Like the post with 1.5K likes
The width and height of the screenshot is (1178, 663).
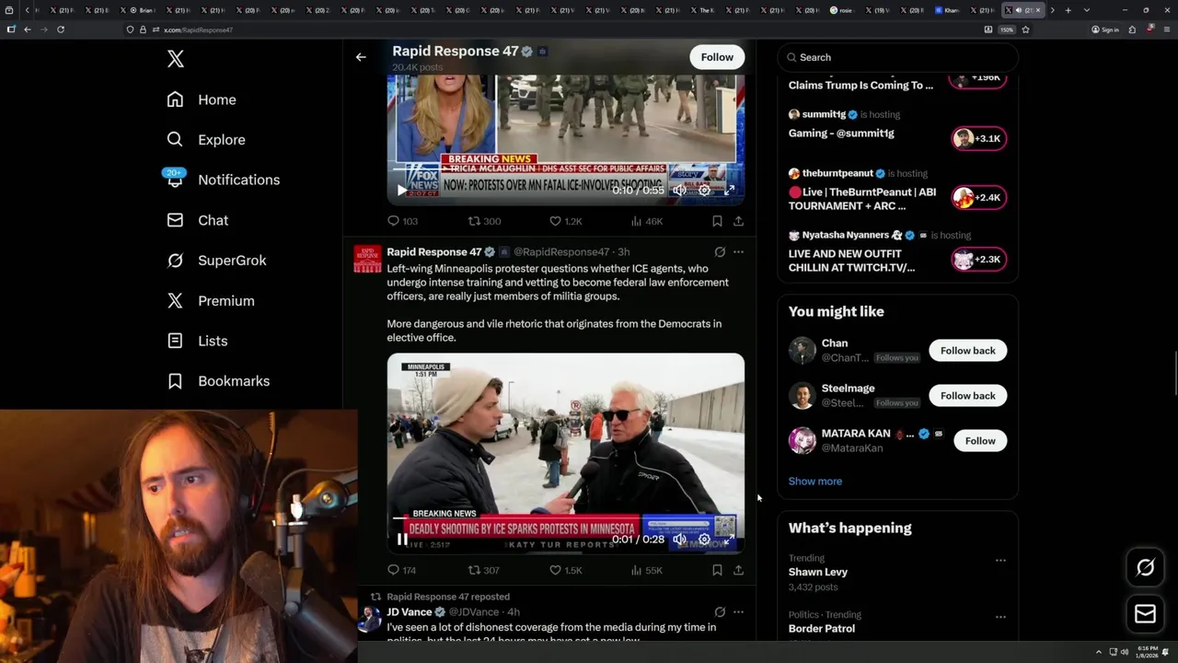565,570
